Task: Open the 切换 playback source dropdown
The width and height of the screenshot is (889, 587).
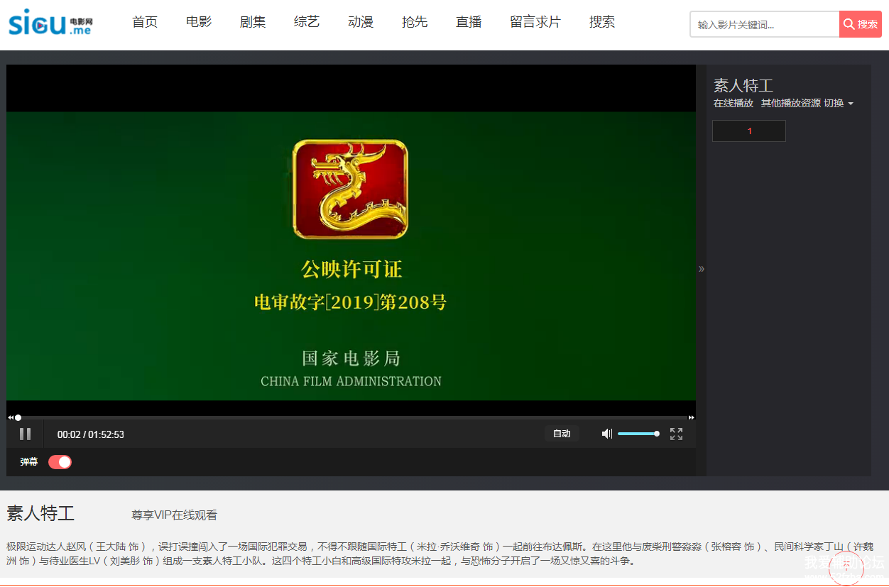Action: coord(839,103)
